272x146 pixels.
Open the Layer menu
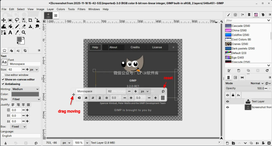tap(50, 9)
